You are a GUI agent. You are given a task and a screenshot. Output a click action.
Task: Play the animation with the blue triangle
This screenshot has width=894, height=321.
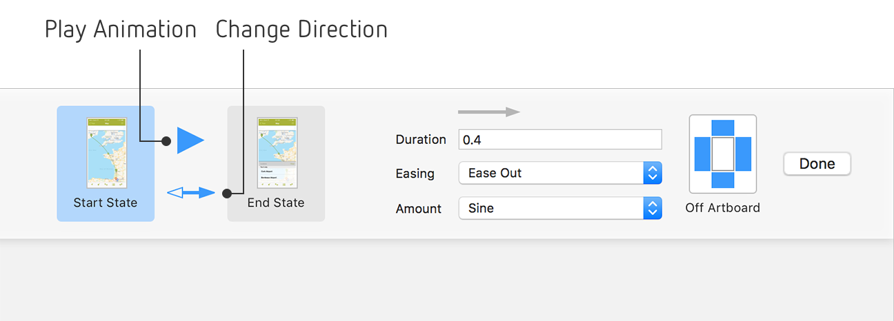point(190,141)
